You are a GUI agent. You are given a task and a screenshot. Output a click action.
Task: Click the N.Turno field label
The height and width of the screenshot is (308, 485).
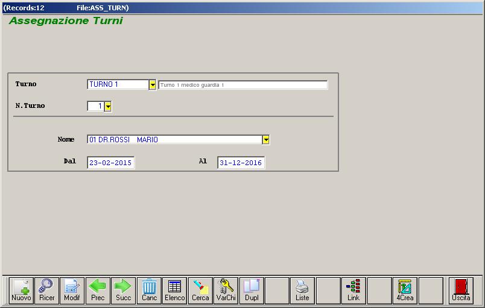click(x=30, y=105)
